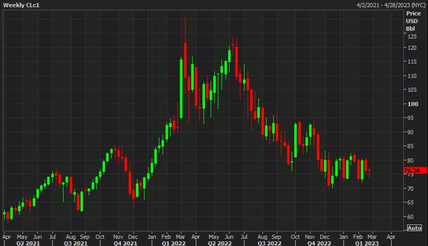
Task: Click the Price USD Bbl axis header
Action: click(411, 21)
